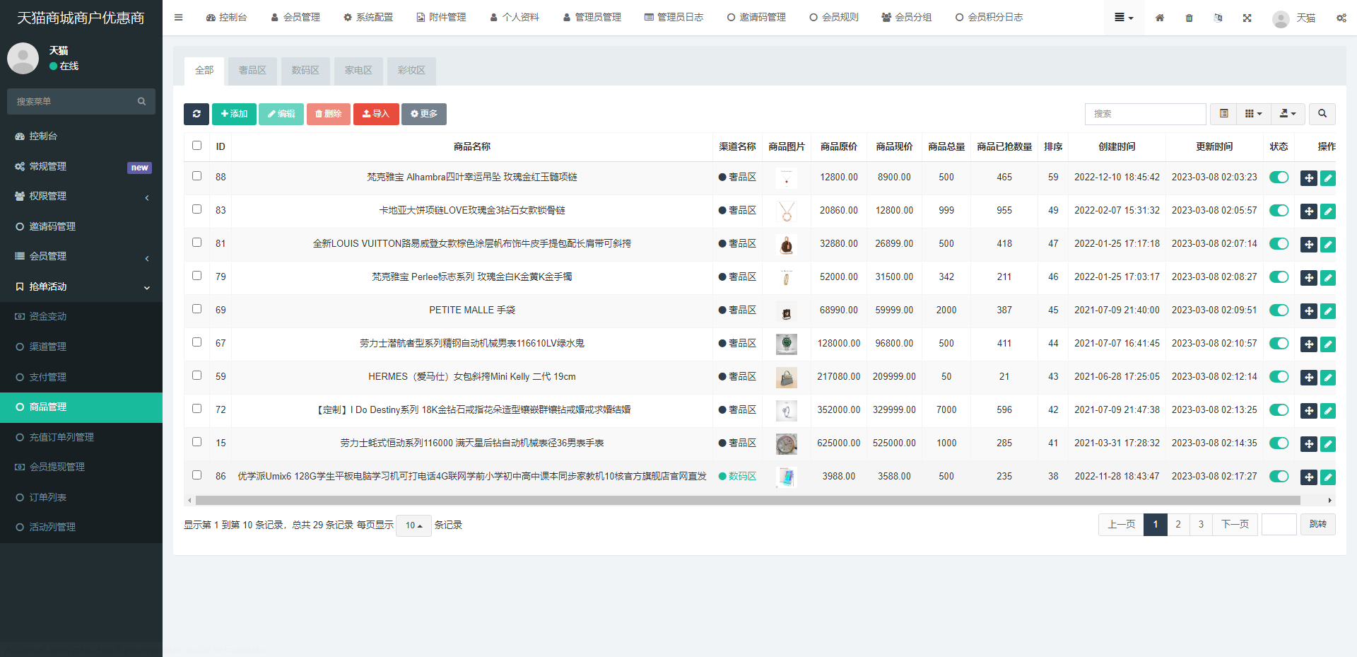1357x657 pixels.
Task: Check the checkbox for product ID 79
Action: coord(197,276)
